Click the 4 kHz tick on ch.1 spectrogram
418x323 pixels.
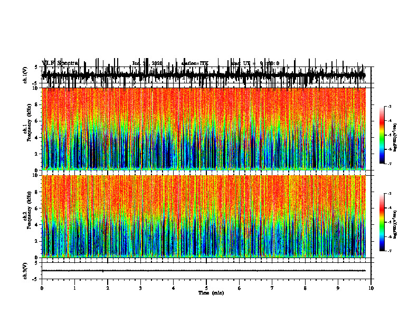[36, 138]
